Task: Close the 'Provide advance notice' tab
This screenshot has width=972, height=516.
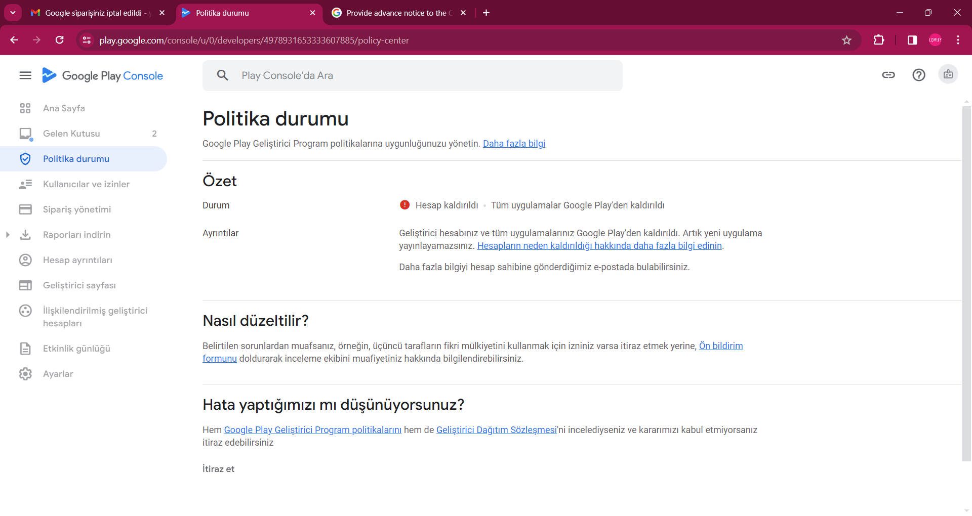Action: (x=463, y=13)
